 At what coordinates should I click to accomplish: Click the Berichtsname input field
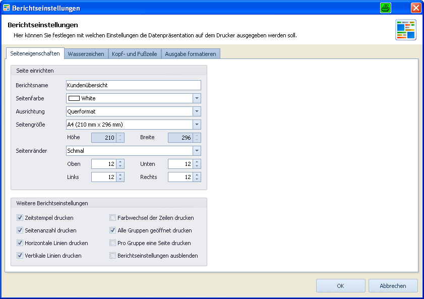click(134, 85)
